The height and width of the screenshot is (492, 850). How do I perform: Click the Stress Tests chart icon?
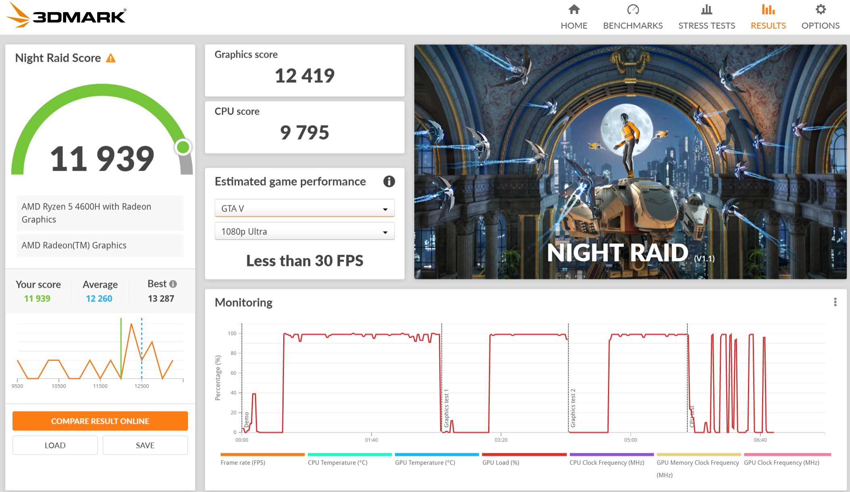point(706,9)
